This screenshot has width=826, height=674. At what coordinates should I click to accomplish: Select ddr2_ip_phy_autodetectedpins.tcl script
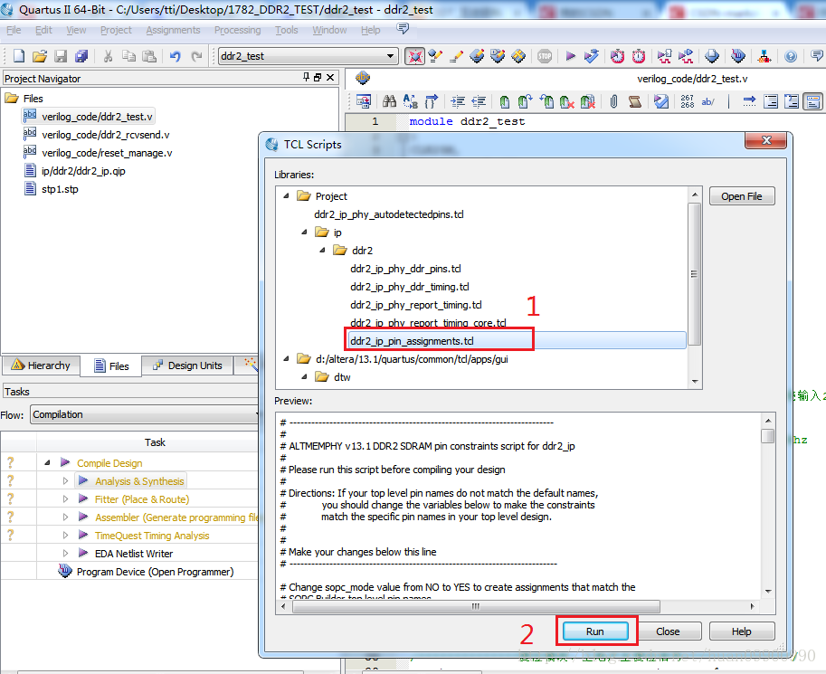click(389, 214)
